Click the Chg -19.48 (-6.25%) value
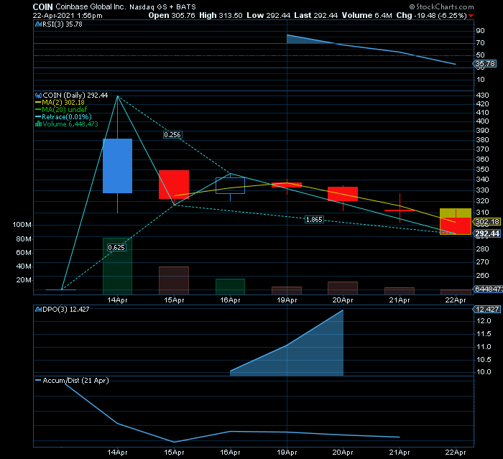503x459 pixels. tap(431, 15)
